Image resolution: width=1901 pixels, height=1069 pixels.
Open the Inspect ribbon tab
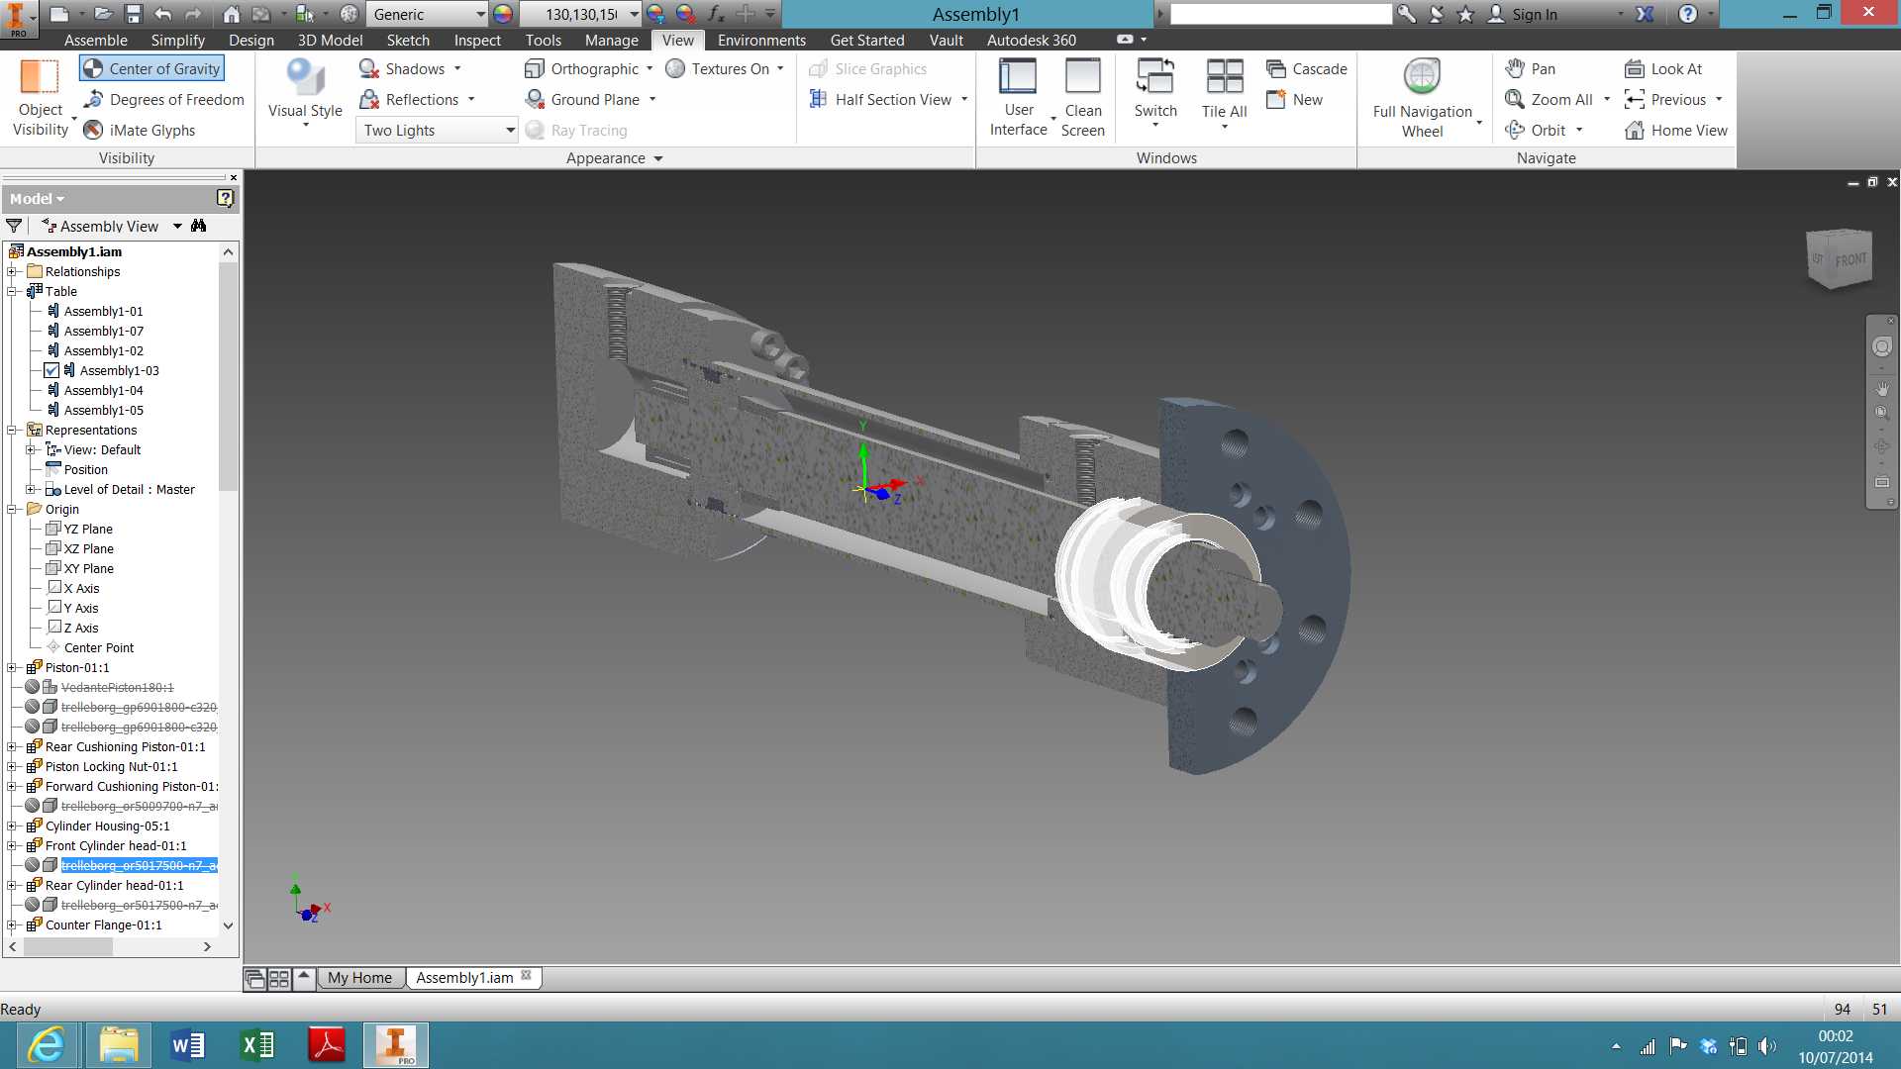[477, 40]
